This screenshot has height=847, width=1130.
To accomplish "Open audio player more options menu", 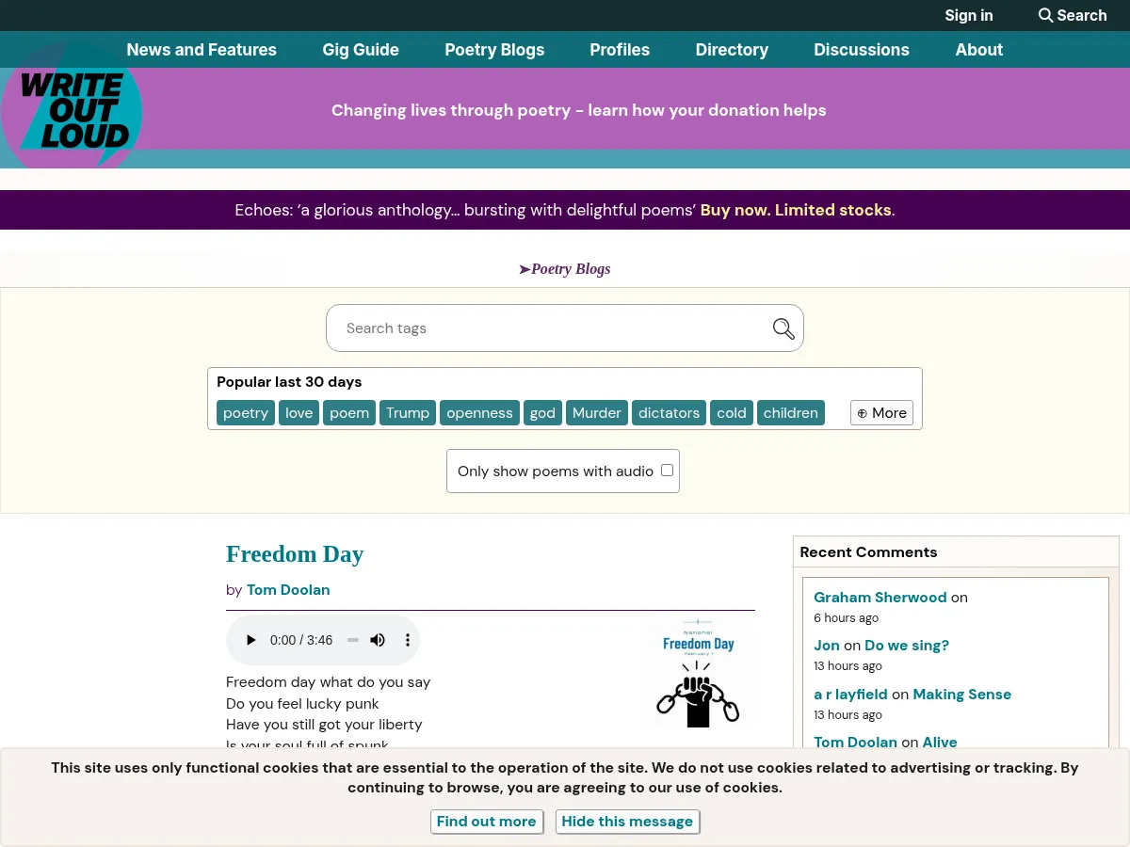I will tap(408, 640).
